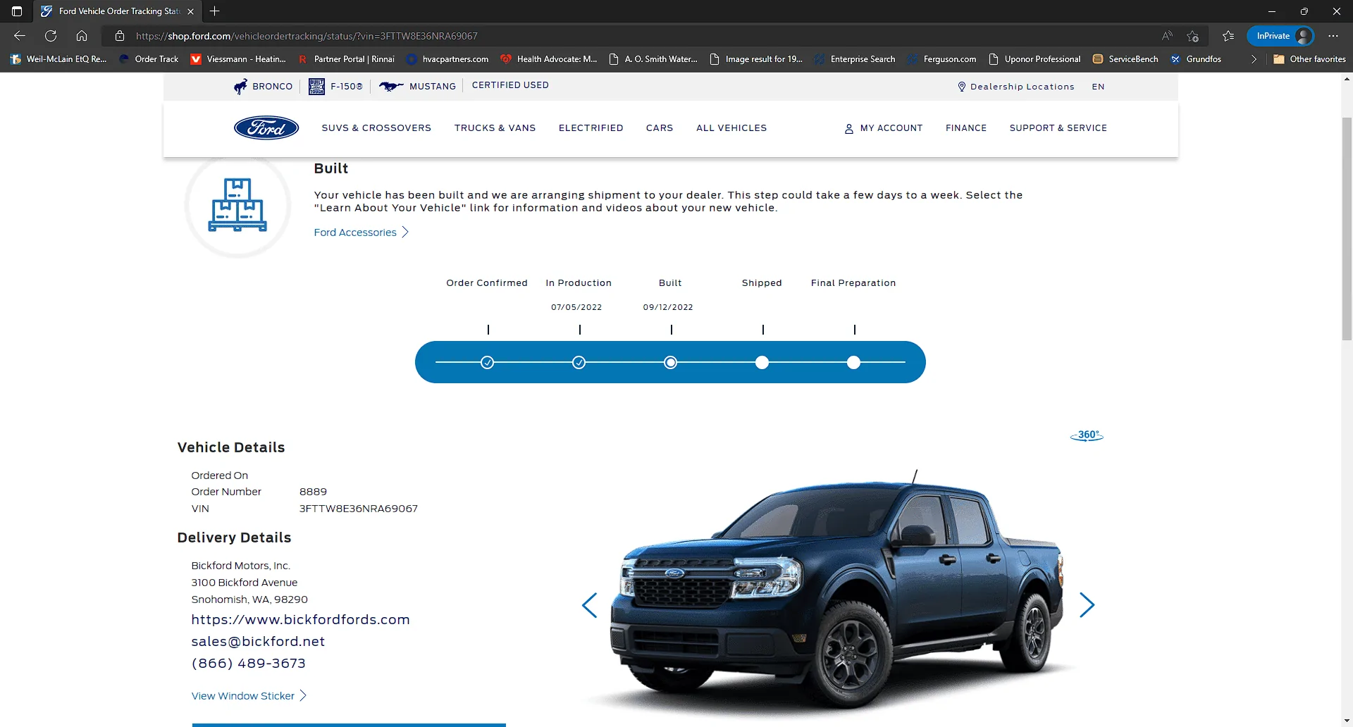The height and width of the screenshot is (727, 1353).
Task: Open Electrified menu
Action: [x=591, y=128]
